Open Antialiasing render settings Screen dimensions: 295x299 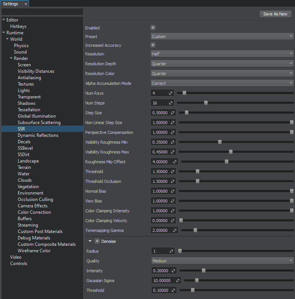[x=29, y=78]
